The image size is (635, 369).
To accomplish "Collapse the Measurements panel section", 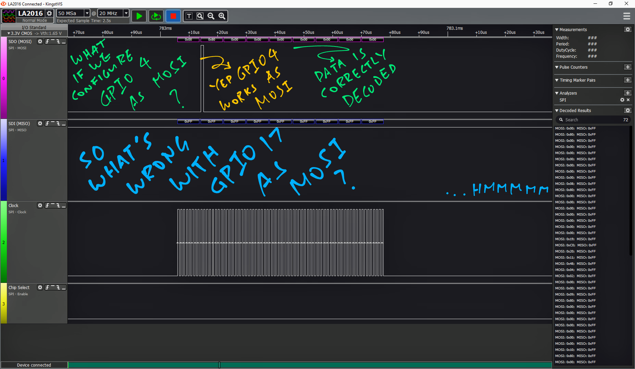I will click(x=557, y=29).
